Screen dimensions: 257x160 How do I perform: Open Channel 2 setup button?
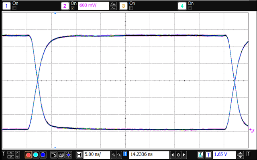point(65,6)
